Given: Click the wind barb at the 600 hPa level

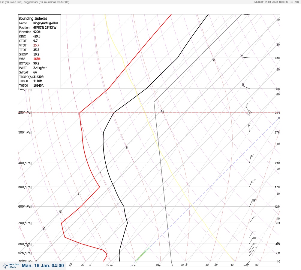Looking at the screenshot, I should coord(252,203).
